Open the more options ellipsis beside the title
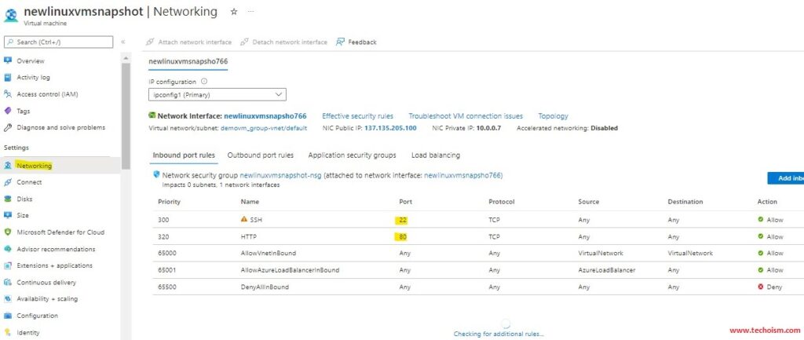Screen dimensions: 804x340 [250, 11]
